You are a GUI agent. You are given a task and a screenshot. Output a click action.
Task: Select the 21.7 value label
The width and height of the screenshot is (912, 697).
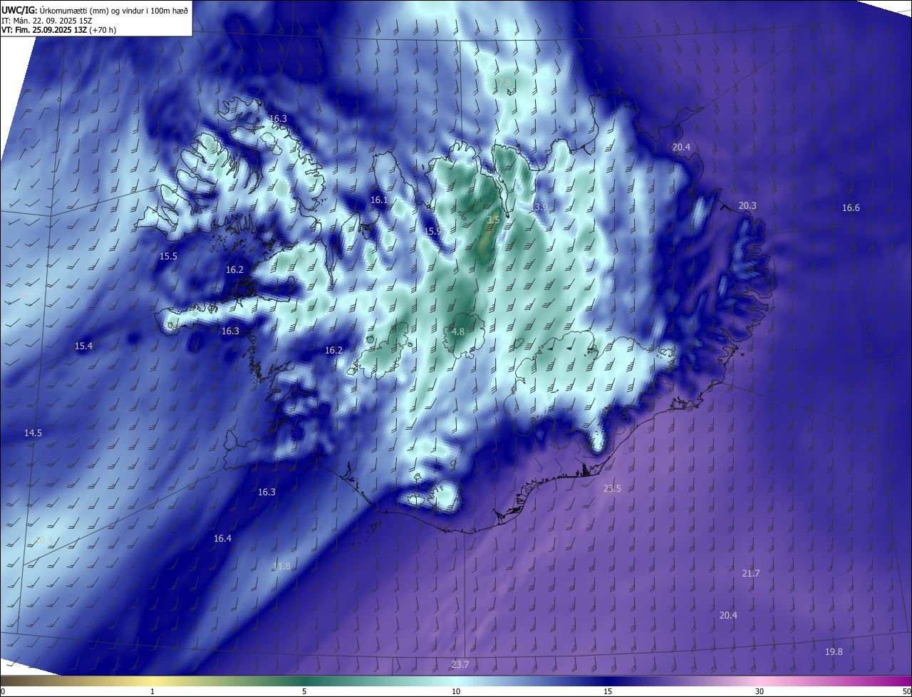click(750, 573)
